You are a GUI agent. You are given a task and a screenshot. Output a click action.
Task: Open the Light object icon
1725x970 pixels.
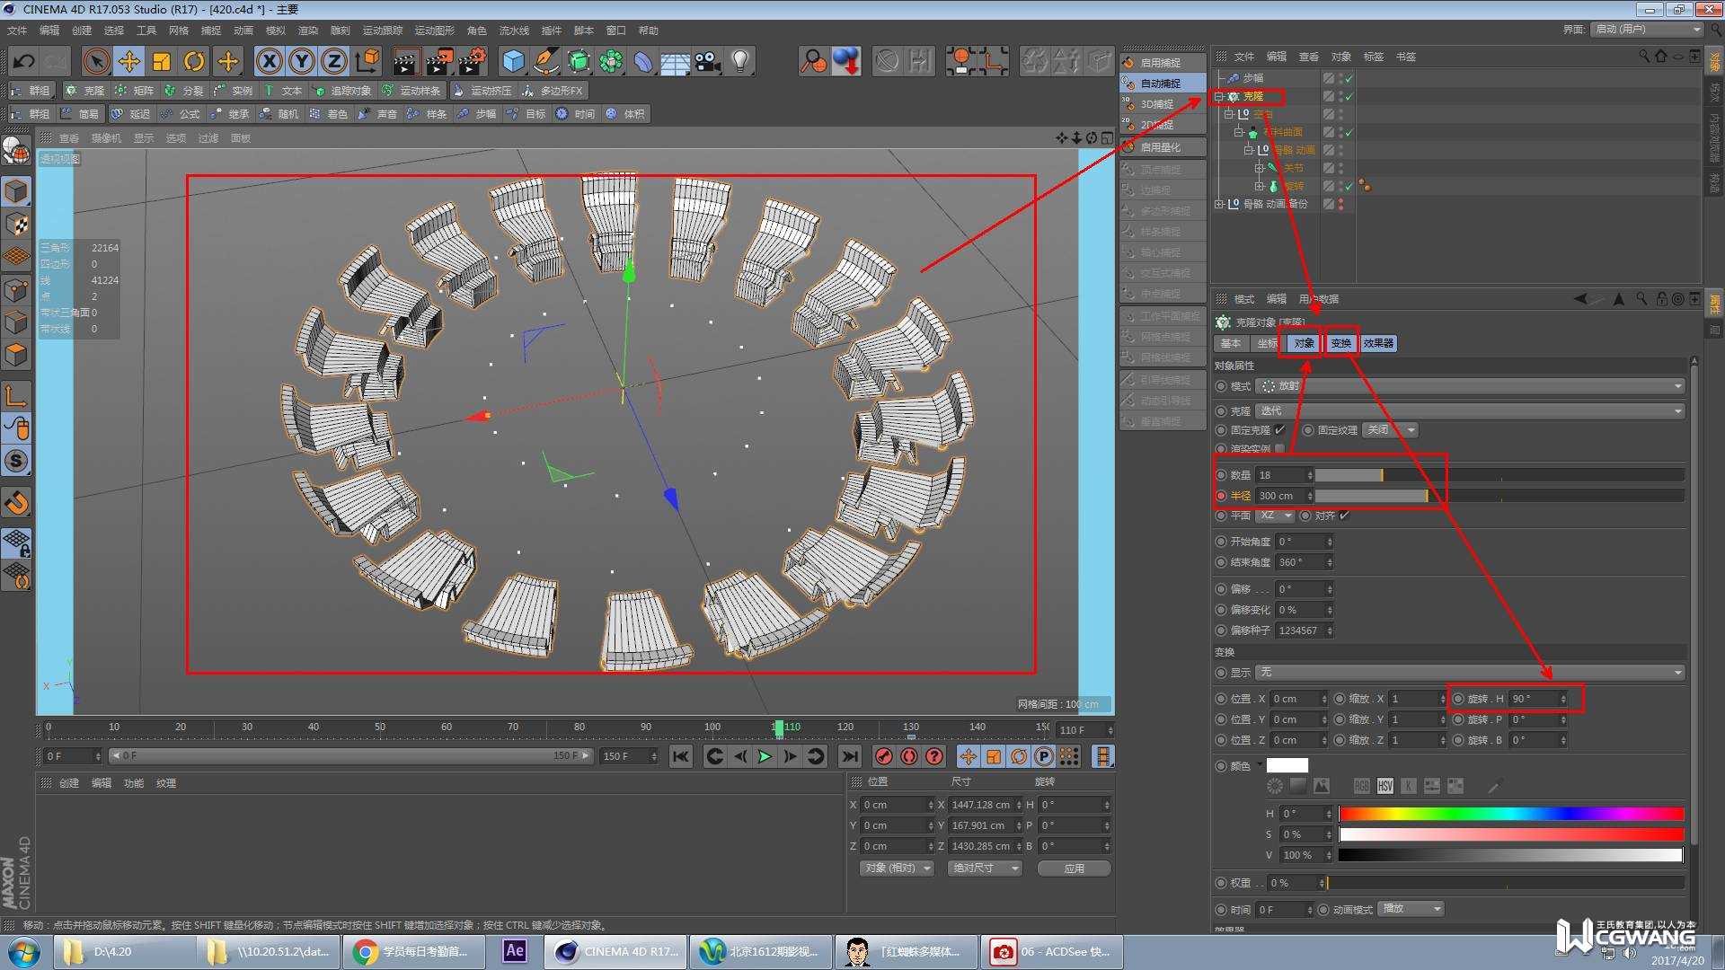pyautogui.click(x=740, y=61)
